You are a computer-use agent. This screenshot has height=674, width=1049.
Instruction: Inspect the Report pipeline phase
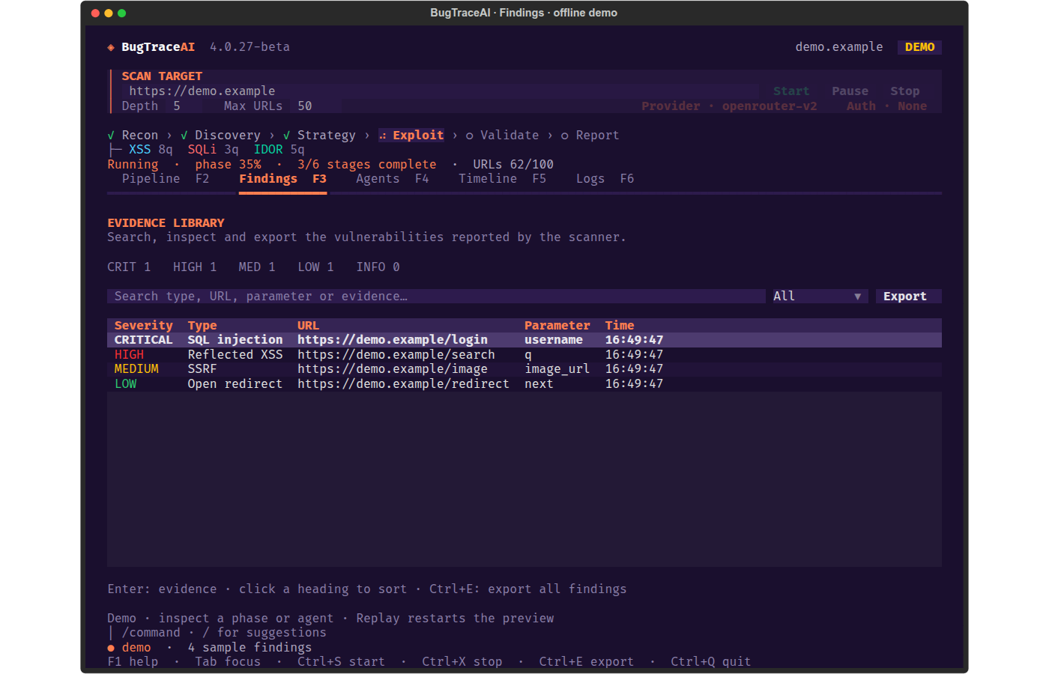[590, 136]
